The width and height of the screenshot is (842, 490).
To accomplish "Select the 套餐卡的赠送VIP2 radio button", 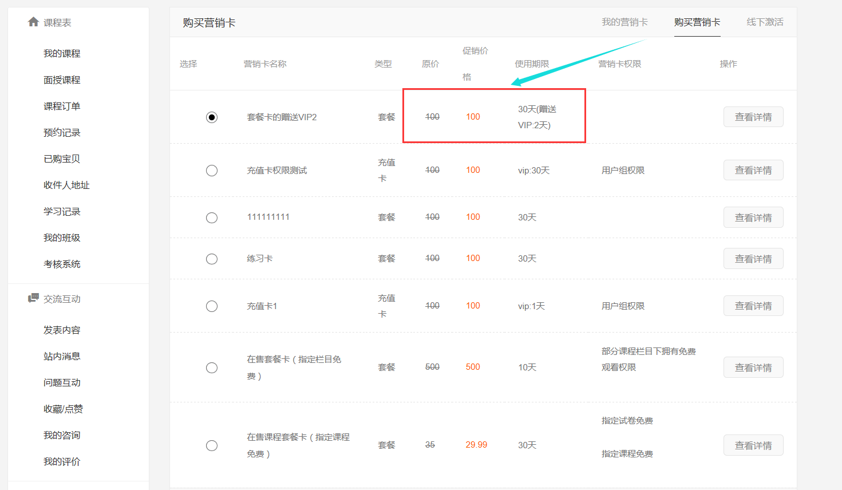I will coord(212,117).
